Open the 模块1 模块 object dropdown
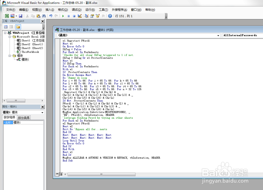The height and width of the screenshot is (190, 263). pyautogui.click(x=42, y=112)
